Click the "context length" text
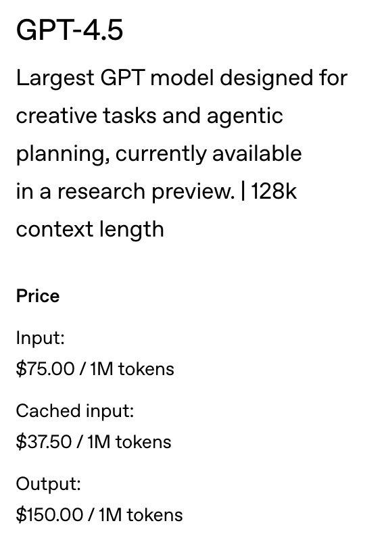This screenshot has height=538, width=384. point(90,230)
